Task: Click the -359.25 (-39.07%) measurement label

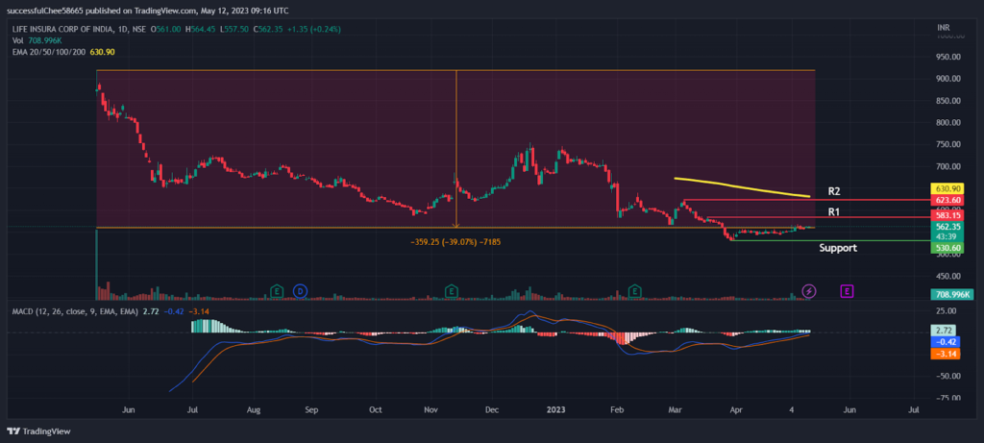Action: [455, 241]
